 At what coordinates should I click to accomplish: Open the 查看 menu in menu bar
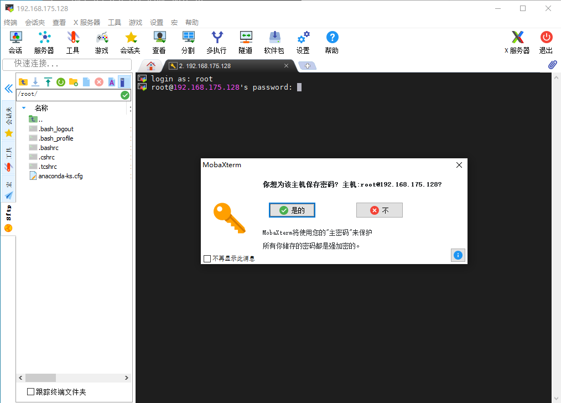tap(59, 23)
